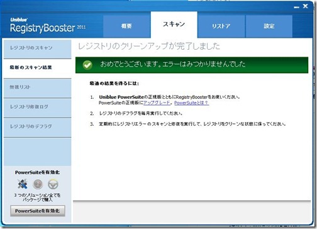Select the スキャン tab
Screen dimensions: 317x229
(x=174, y=25)
